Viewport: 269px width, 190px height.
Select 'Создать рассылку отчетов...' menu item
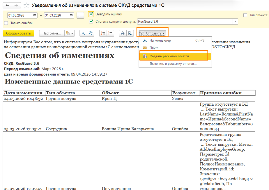point(171,56)
